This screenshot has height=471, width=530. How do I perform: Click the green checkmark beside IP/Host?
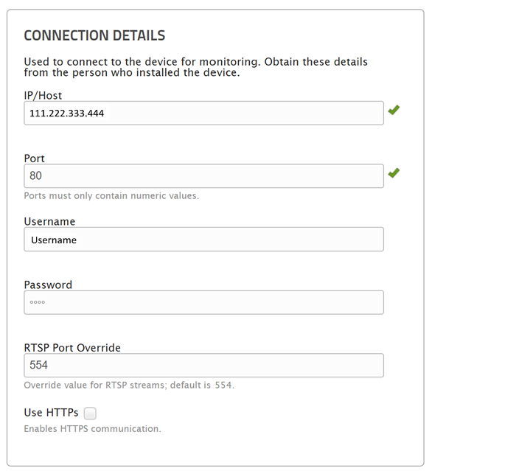click(x=394, y=110)
